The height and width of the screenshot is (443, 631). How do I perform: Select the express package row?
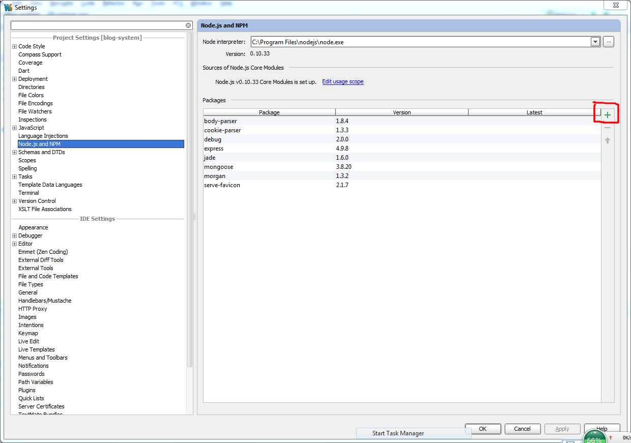[x=402, y=149]
